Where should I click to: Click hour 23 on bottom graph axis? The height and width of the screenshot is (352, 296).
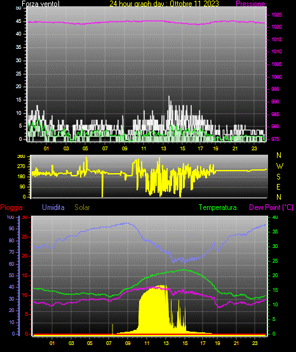(x=255, y=343)
